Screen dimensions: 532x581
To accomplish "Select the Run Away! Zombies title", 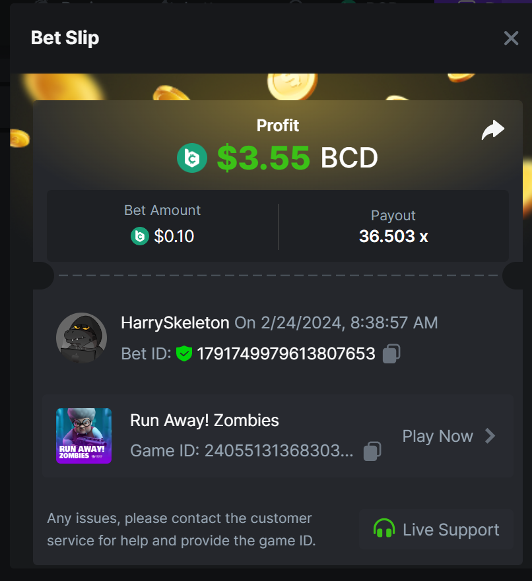I will click(x=204, y=421).
